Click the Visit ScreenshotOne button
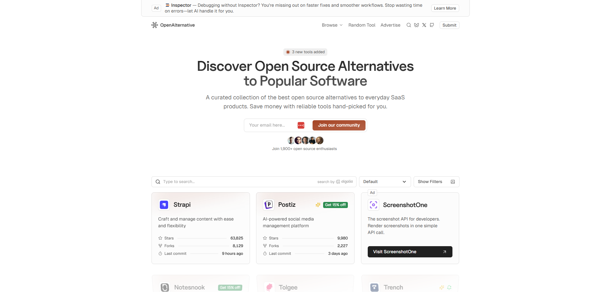 tap(410, 252)
